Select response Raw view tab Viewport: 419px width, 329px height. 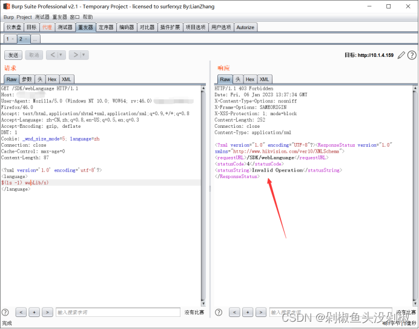pos(225,79)
